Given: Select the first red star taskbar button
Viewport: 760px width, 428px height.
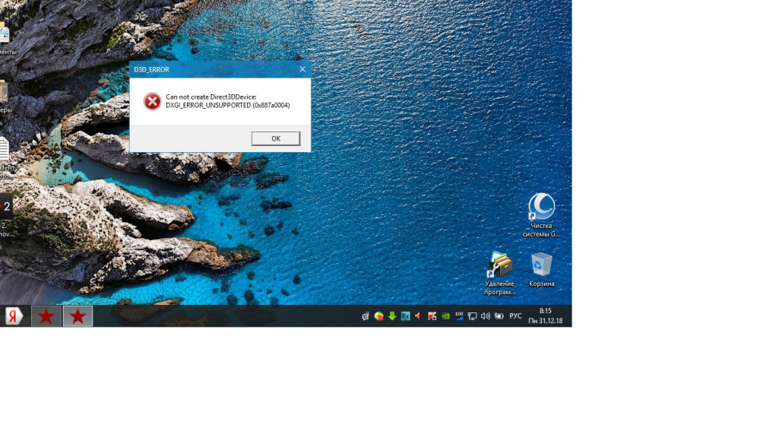Looking at the screenshot, I should [46, 316].
